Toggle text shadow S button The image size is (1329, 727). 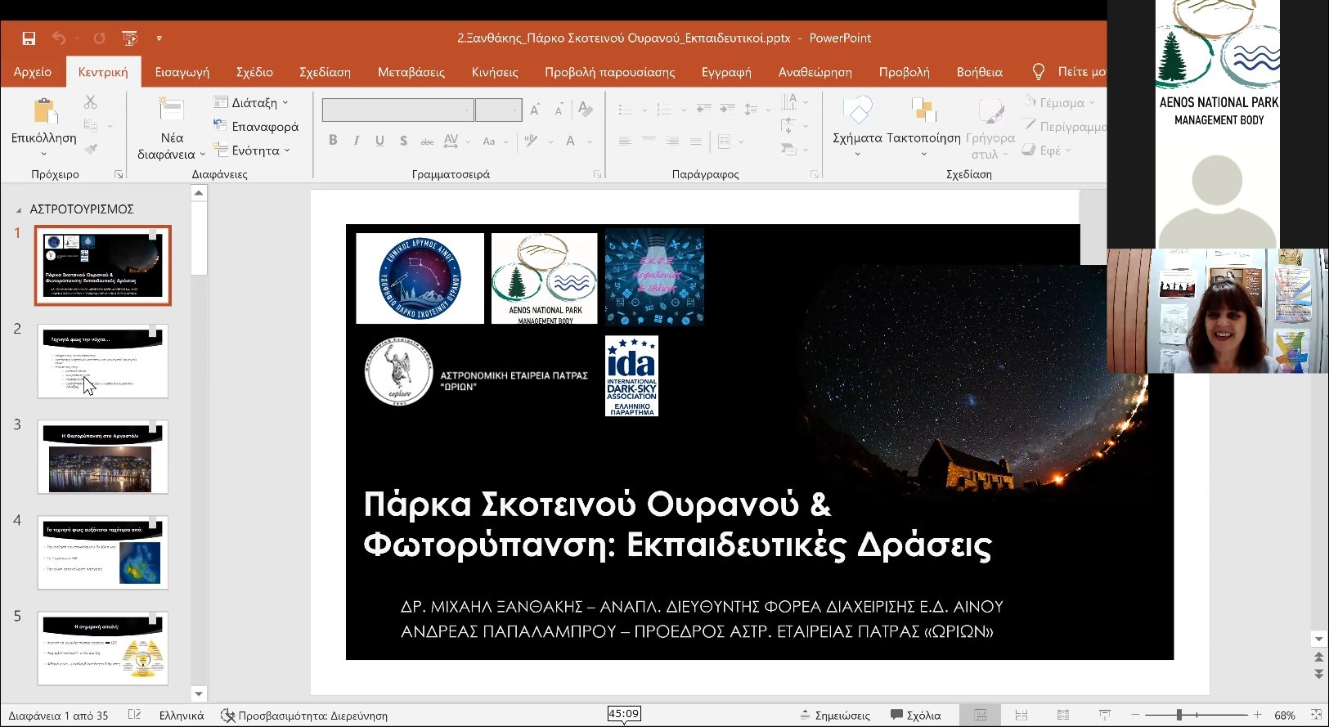pyautogui.click(x=403, y=141)
